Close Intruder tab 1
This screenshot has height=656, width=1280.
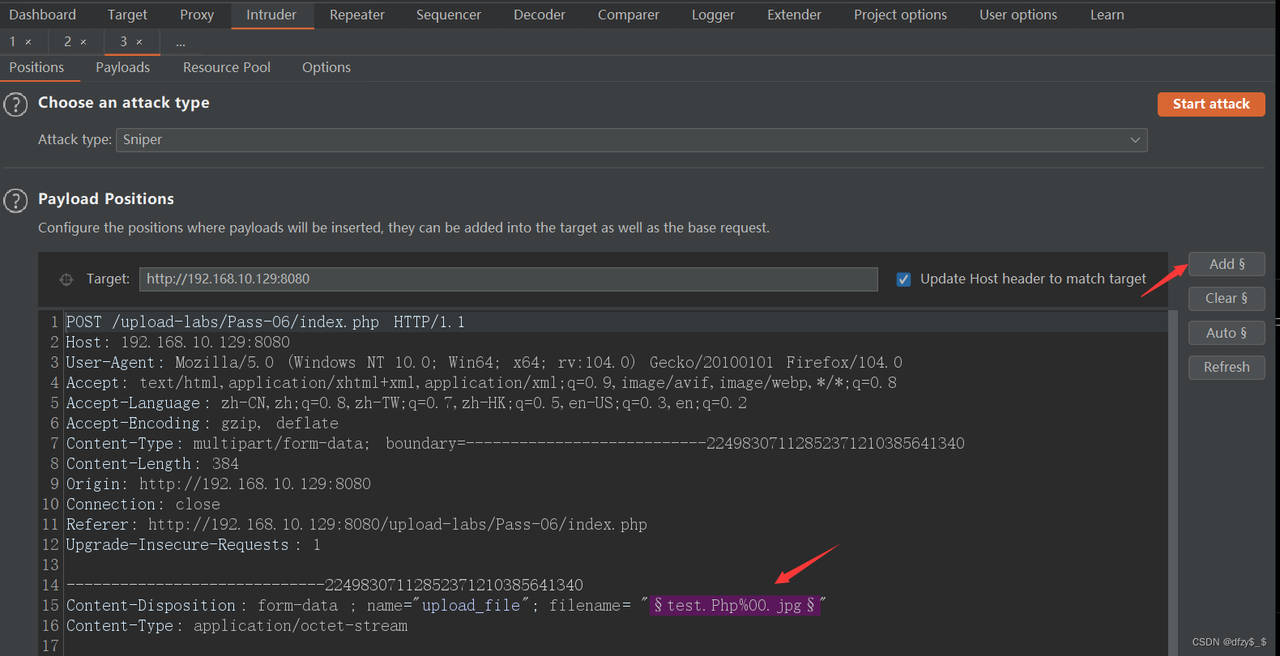pyautogui.click(x=28, y=42)
